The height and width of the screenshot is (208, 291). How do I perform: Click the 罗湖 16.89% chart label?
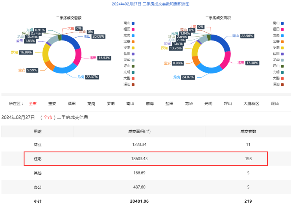coord(22,52)
